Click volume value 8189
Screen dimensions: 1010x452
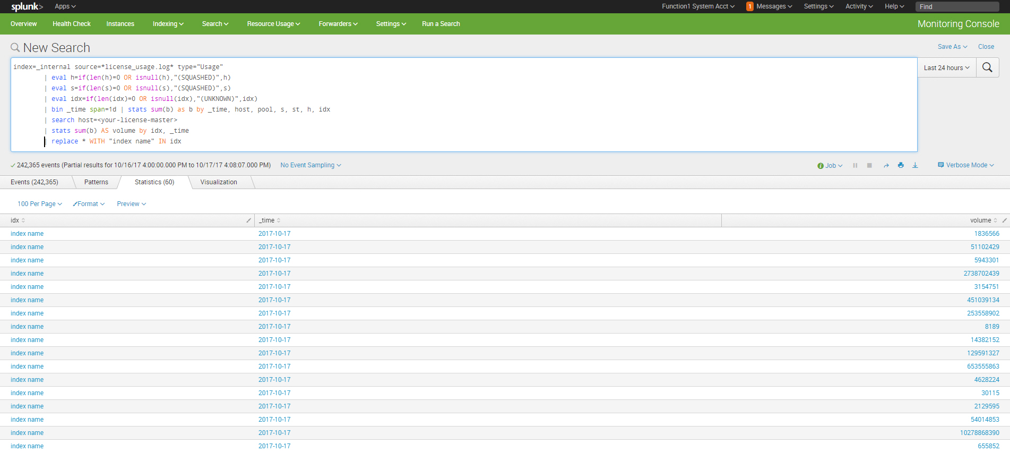click(x=992, y=327)
